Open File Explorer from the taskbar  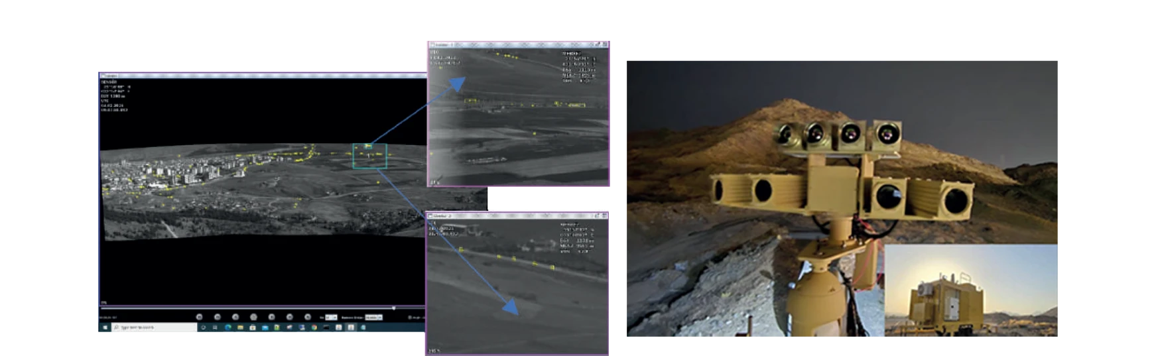[x=240, y=327]
